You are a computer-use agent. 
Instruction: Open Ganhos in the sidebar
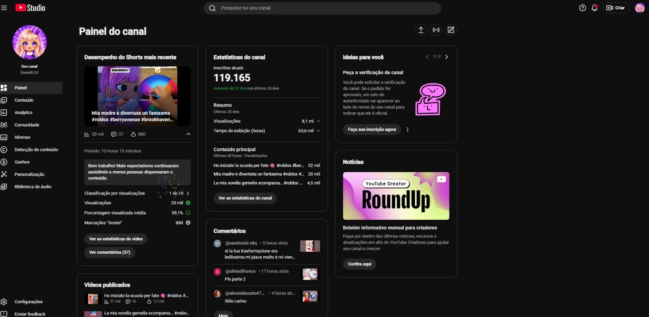pyautogui.click(x=31, y=162)
